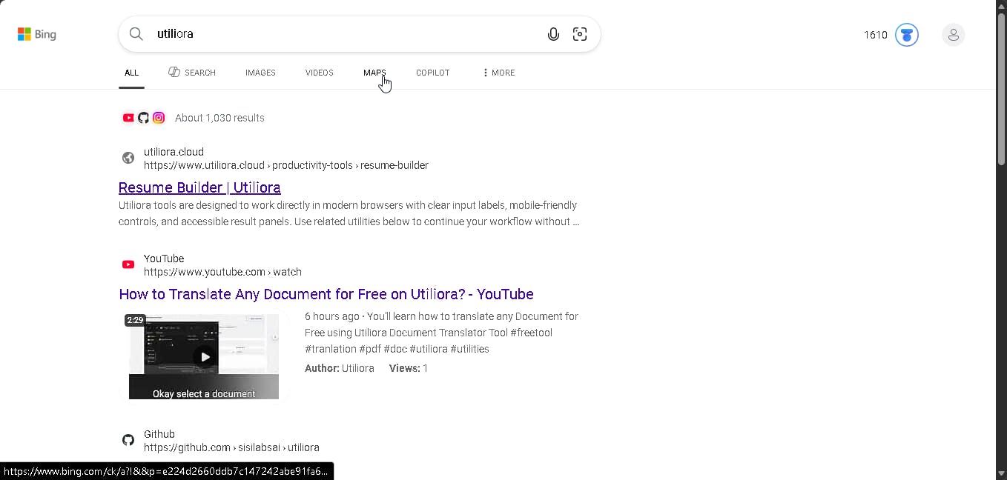The height and width of the screenshot is (480, 1007).
Task: Click the scrollbar up arrow
Action: [x=1001, y=6]
